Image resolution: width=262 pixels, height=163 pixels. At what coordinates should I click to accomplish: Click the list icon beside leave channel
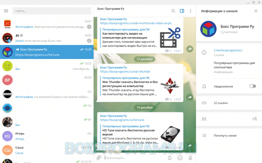coord(204,135)
